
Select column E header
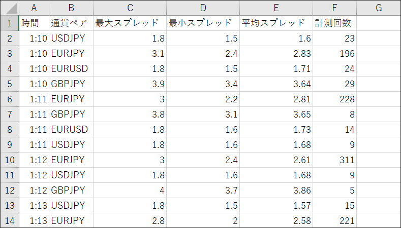[x=276, y=8]
